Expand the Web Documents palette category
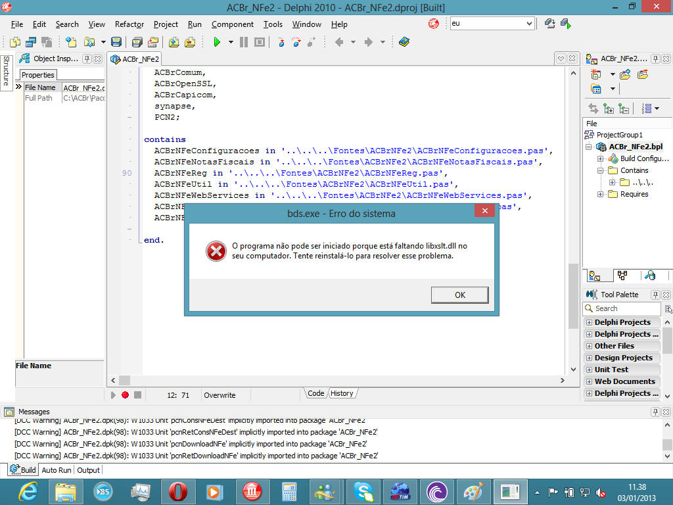Image resolution: width=673 pixels, height=505 pixels. pyautogui.click(x=589, y=381)
